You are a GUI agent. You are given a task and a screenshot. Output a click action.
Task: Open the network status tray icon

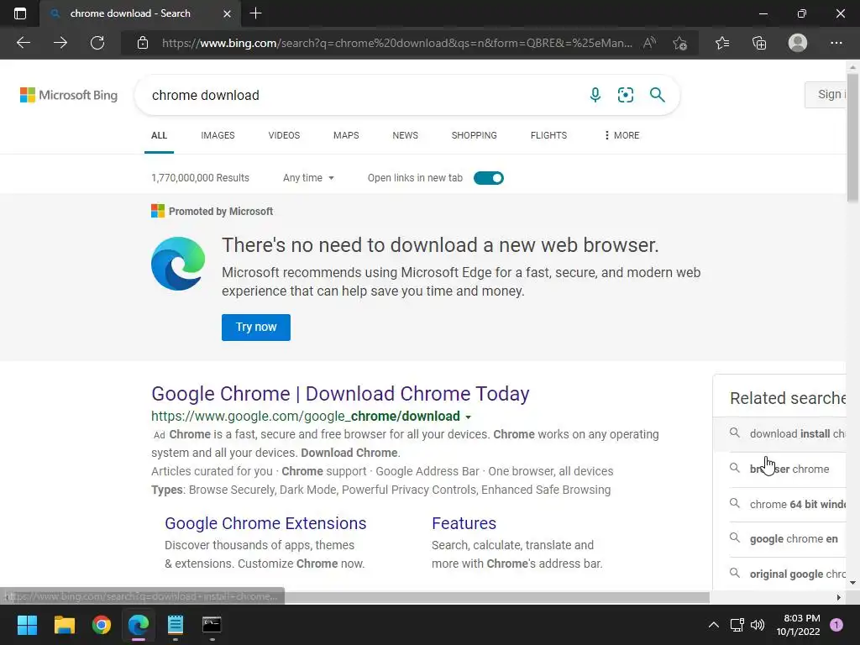click(737, 625)
